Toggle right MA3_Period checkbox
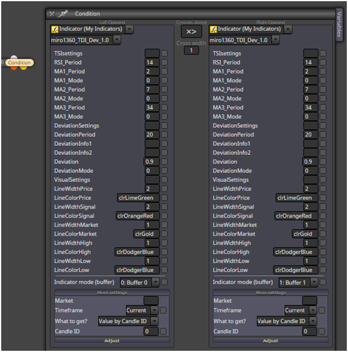Screen dimensions: 348x352 pos(323,107)
